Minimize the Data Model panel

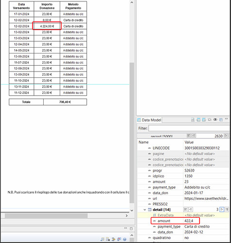pyautogui.click(x=227, y=119)
